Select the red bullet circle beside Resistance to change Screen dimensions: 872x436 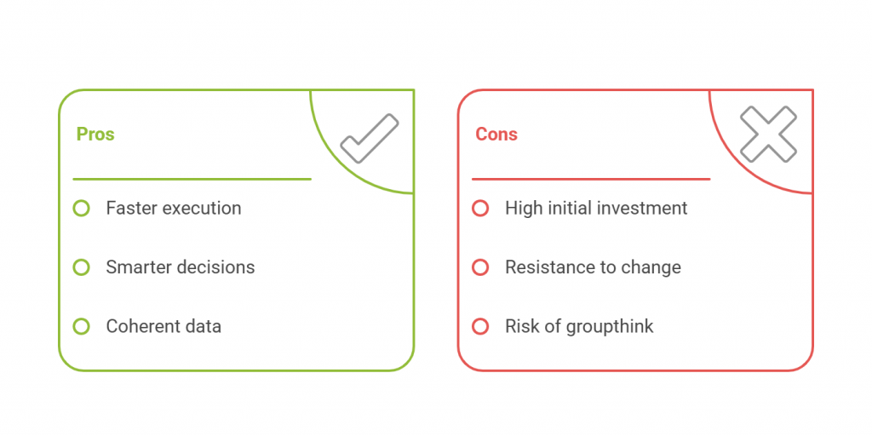(x=480, y=267)
